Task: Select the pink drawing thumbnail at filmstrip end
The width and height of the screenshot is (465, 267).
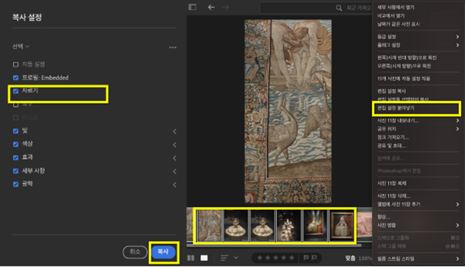Action: 365,225
